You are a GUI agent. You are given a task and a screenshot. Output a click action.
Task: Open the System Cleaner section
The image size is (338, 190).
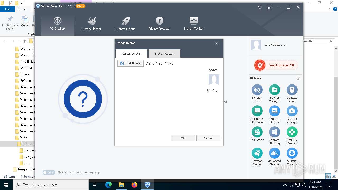tap(91, 24)
